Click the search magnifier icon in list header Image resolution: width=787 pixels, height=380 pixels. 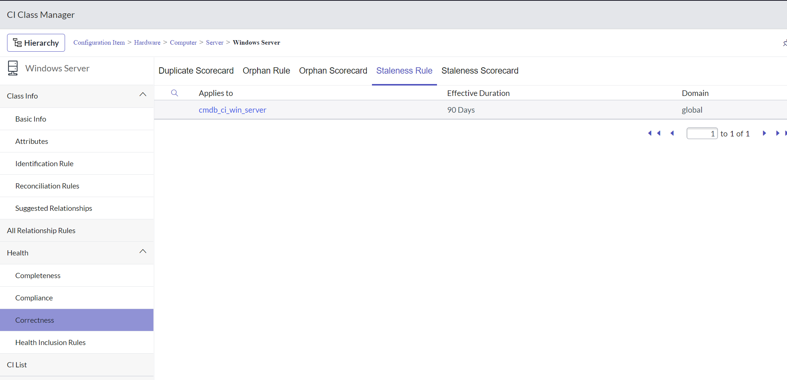click(x=174, y=93)
